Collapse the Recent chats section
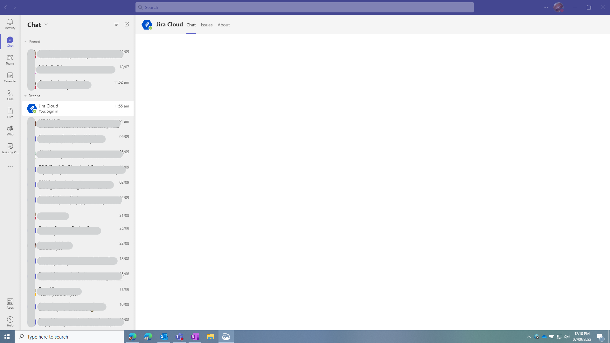 pos(25,96)
